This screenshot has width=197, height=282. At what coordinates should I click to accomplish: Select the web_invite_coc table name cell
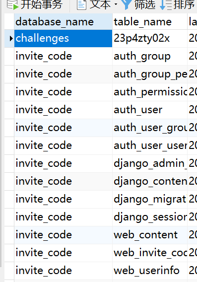tap(150, 253)
